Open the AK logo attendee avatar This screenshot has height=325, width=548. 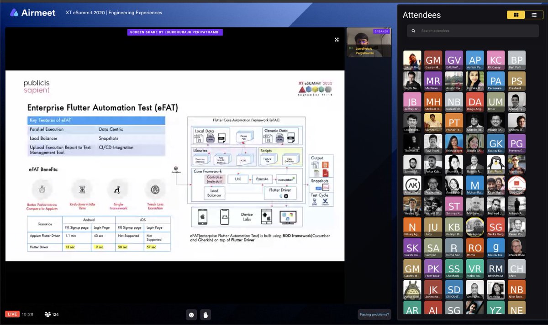click(x=412, y=185)
